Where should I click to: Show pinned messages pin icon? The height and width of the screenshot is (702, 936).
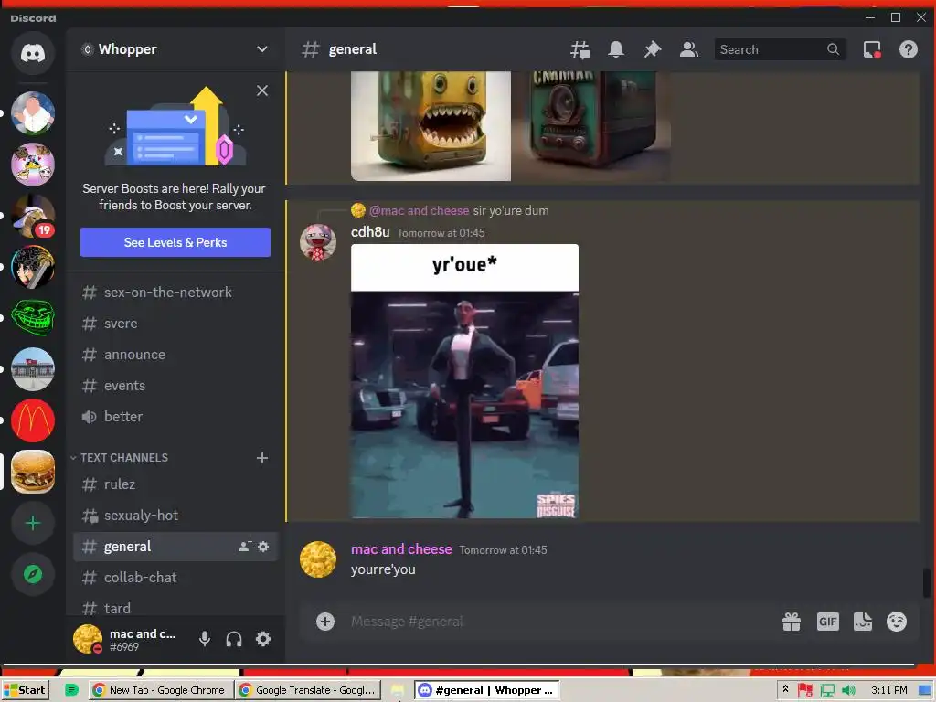652,49
